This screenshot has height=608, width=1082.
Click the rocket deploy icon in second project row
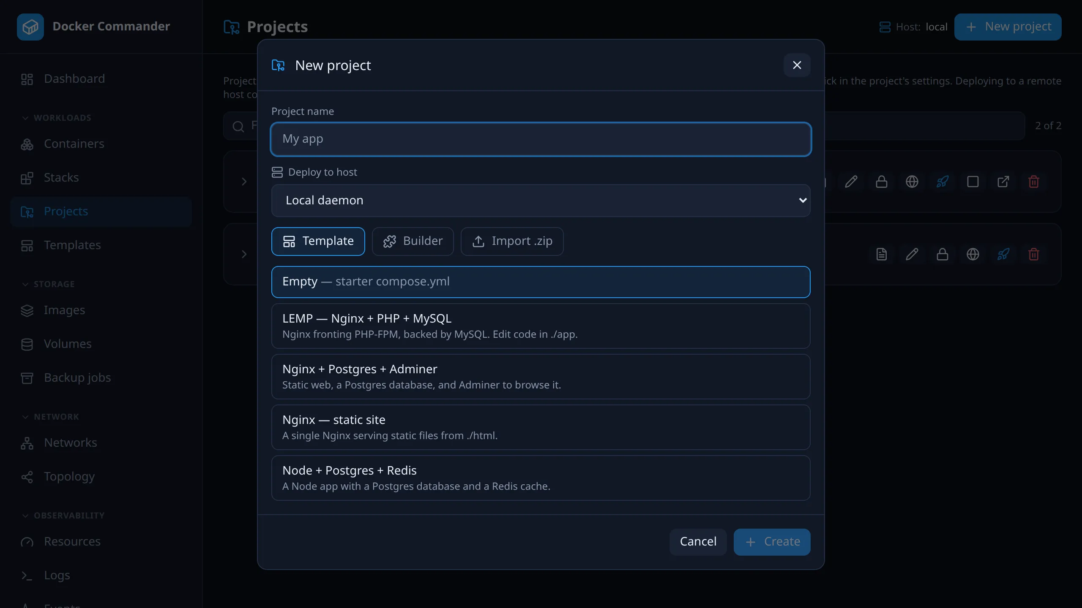pos(1003,255)
